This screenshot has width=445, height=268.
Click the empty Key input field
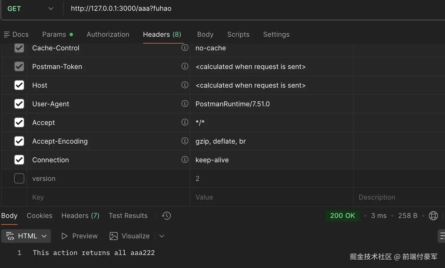107,197
